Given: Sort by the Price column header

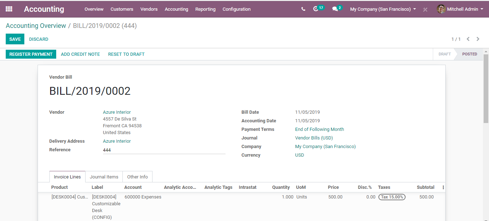Looking at the screenshot, I should click(333, 187).
